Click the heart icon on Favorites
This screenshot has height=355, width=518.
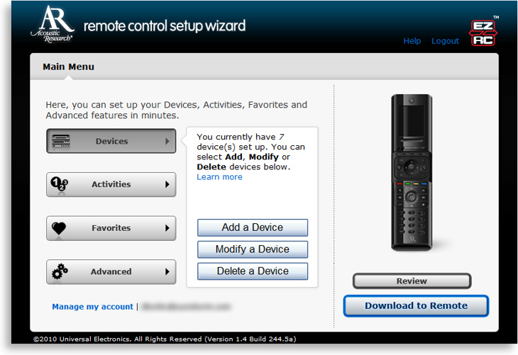[60, 228]
